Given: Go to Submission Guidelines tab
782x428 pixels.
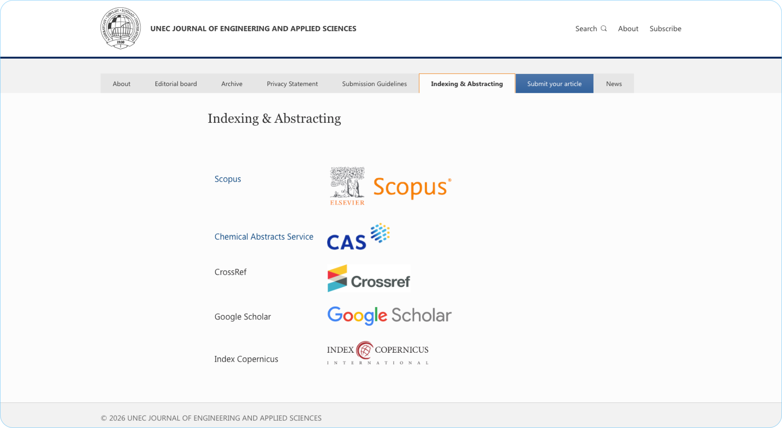Looking at the screenshot, I should [374, 84].
